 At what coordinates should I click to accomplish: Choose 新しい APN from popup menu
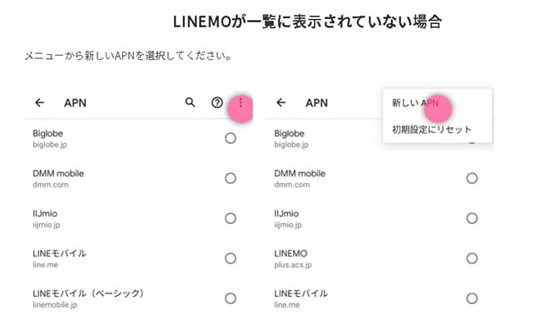tap(415, 103)
